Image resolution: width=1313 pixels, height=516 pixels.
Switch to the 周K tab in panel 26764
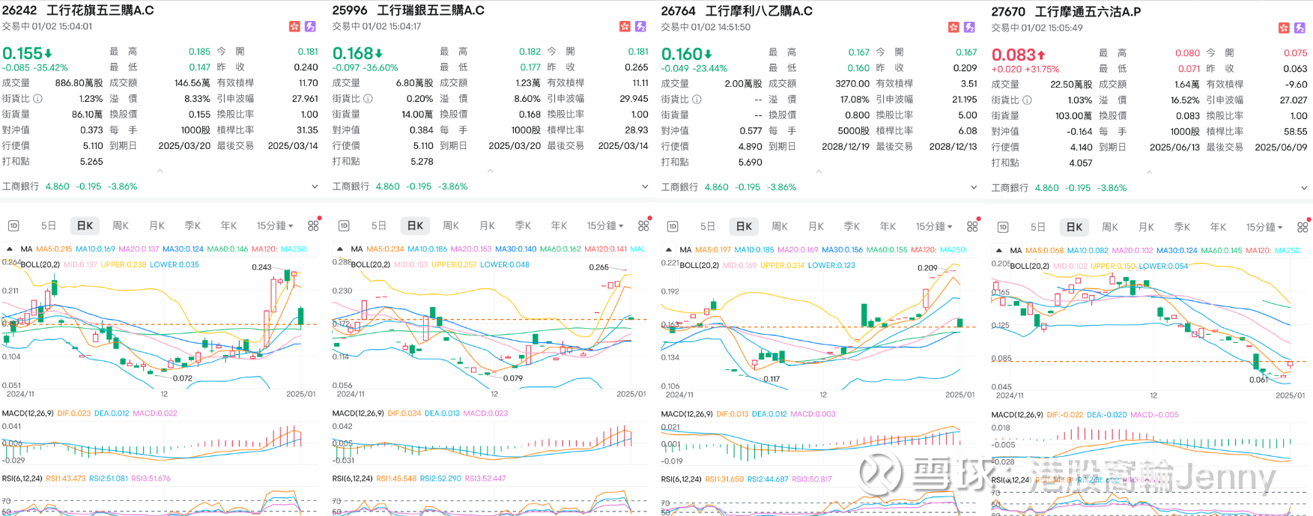(780, 226)
